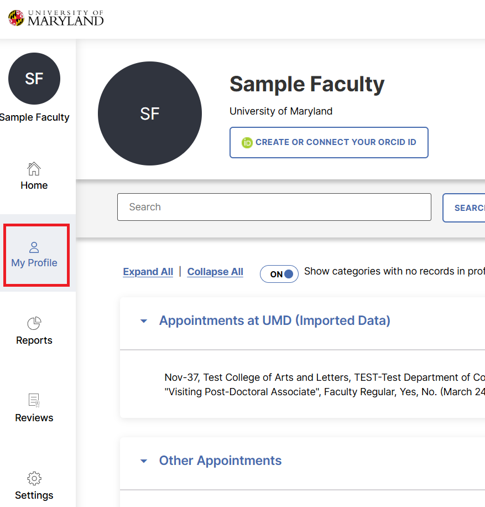Click Appointments at UMD (Imported Data) heading
The width and height of the screenshot is (485, 507).
tap(275, 321)
